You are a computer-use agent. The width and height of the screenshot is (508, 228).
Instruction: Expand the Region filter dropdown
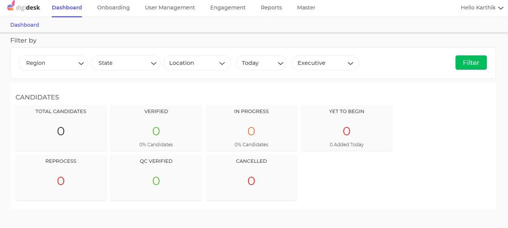click(x=53, y=63)
